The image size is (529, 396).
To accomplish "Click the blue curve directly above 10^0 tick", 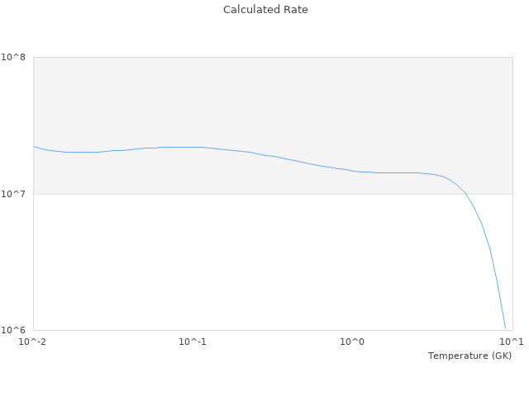I will [x=352, y=171].
